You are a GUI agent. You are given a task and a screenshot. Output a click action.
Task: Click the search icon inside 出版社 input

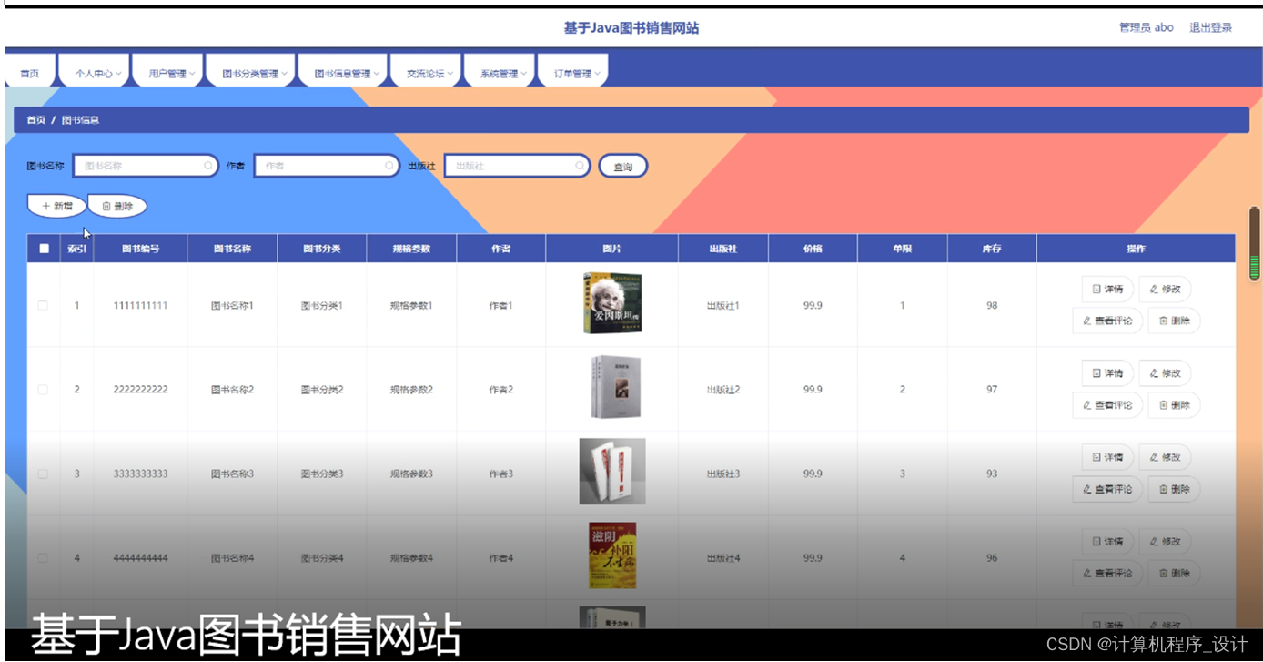(x=580, y=165)
